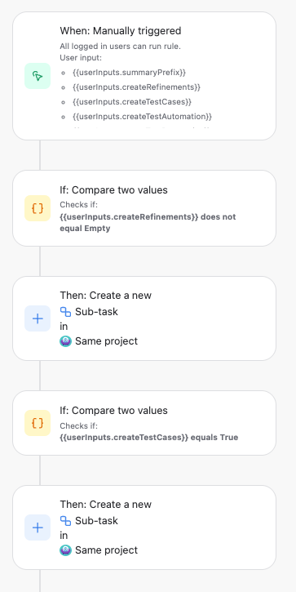The width and height of the screenshot is (296, 592).
Task: Select the first 'If: Compare two values' title
Action: coord(113,190)
